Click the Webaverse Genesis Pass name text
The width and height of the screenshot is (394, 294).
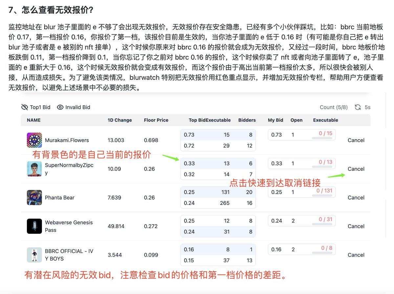(69, 226)
